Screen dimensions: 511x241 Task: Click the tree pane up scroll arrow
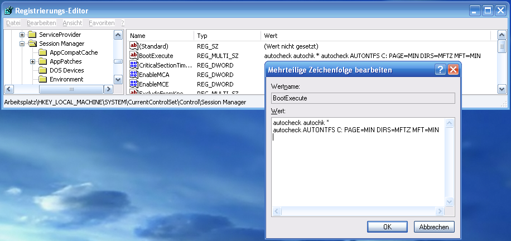[118, 35]
